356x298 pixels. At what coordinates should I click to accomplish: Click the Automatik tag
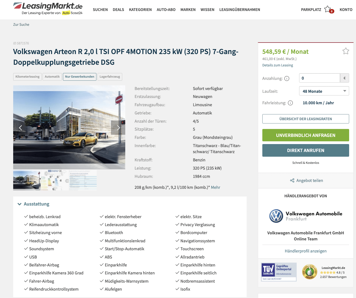tap(52, 77)
